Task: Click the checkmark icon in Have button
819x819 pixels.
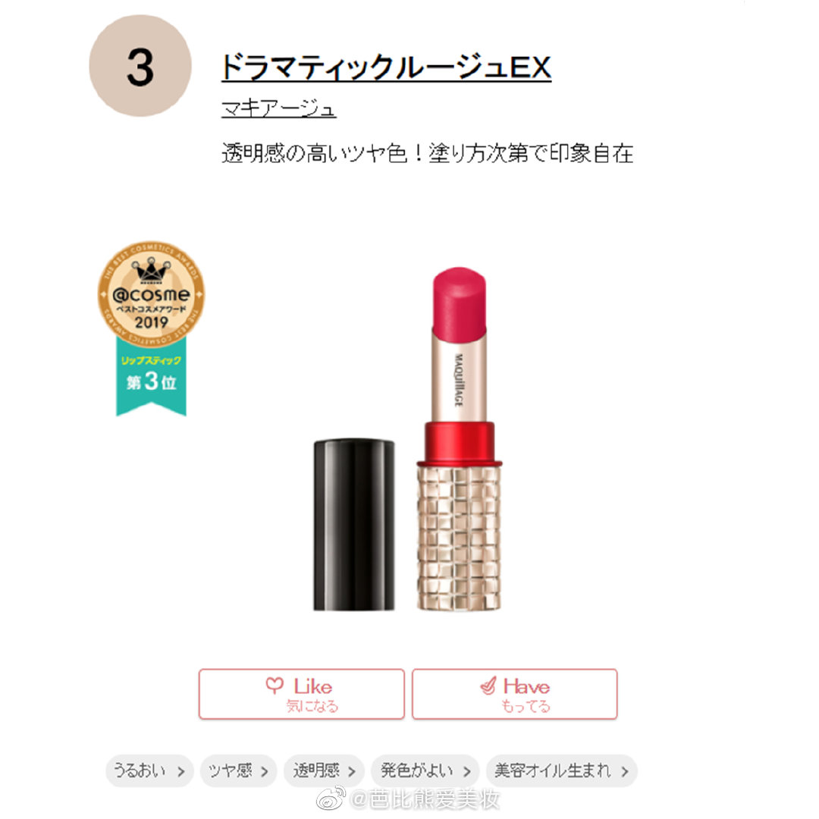Action: 488,686
